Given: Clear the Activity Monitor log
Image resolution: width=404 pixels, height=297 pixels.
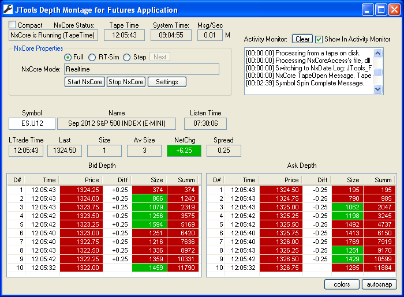Looking at the screenshot, I should coord(302,39).
